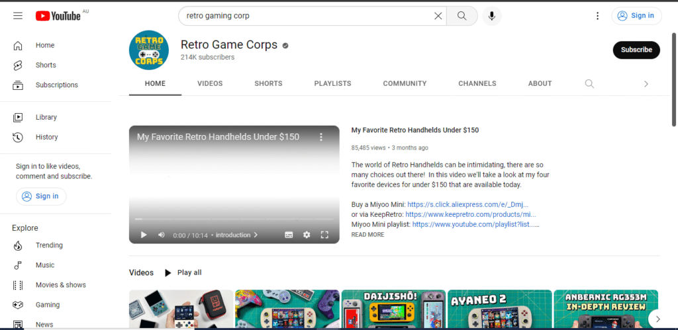Start voice search with microphone
The height and width of the screenshot is (330, 678).
coord(492,16)
